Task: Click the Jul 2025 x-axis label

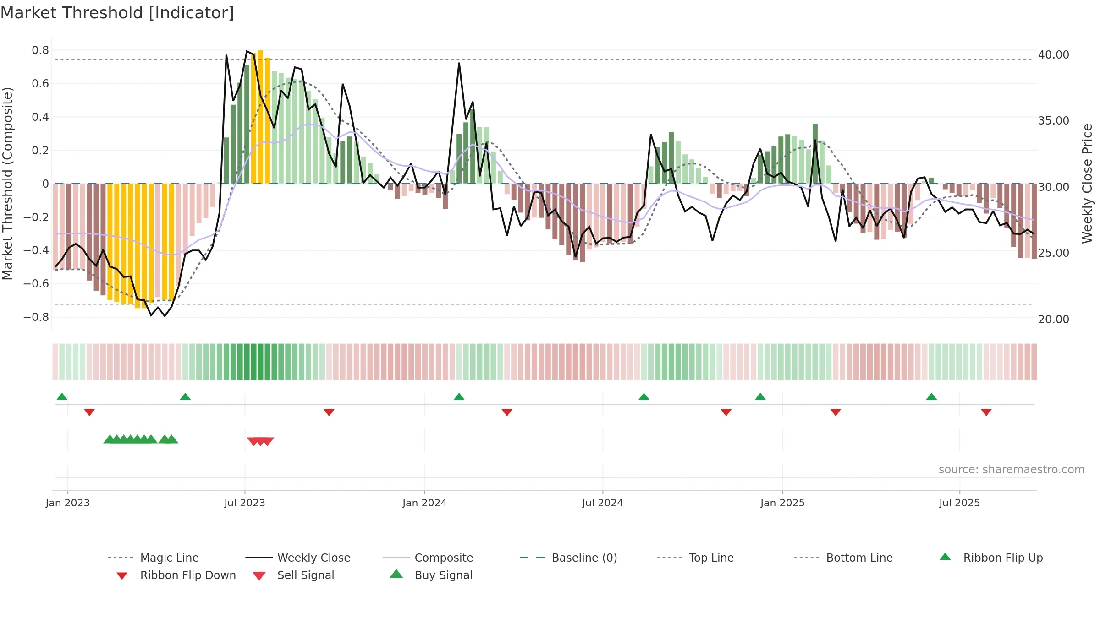Action: tap(960, 503)
